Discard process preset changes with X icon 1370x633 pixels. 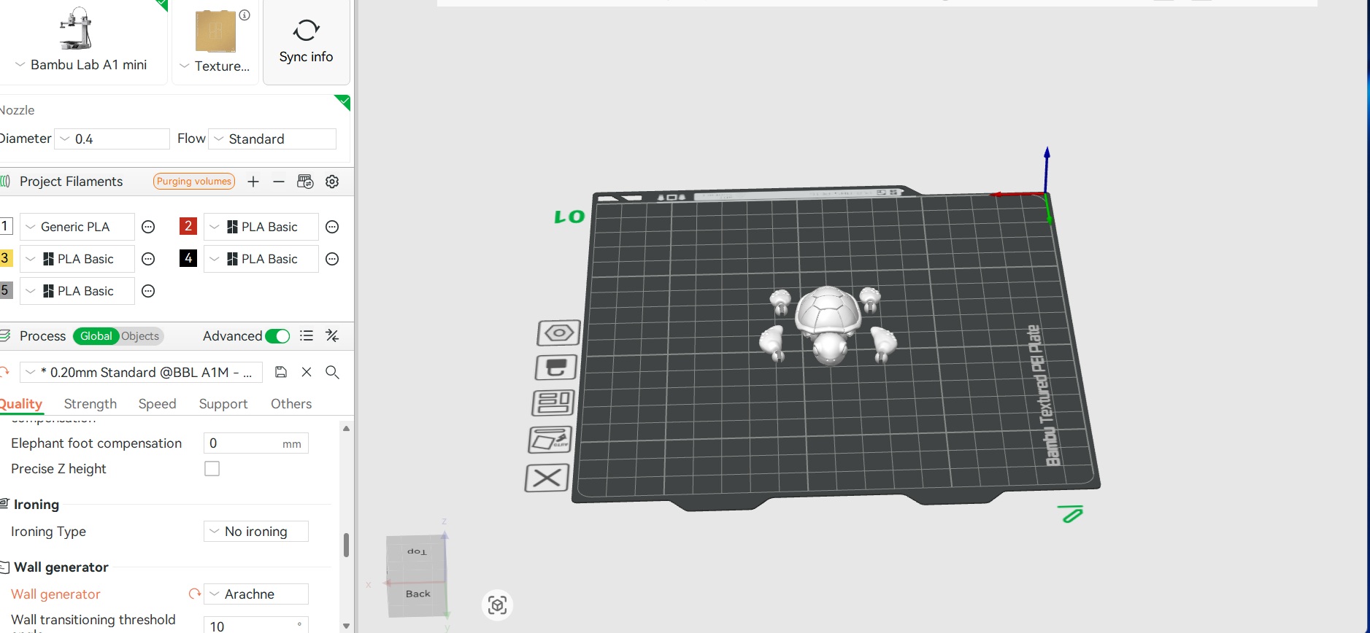[x=307, y=372]
